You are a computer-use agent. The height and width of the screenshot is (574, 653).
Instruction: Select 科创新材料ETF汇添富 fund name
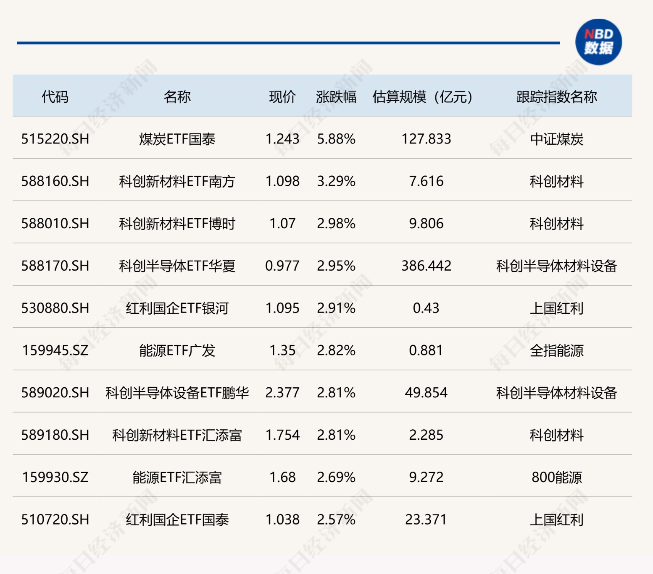(177, 435)
